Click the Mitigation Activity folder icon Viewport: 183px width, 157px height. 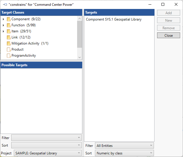pyautogui.click(x=9, y=43)
